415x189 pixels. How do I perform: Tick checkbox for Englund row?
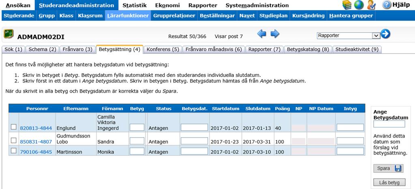point(13,127)
